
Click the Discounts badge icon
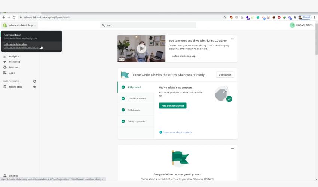pos(5,67)
